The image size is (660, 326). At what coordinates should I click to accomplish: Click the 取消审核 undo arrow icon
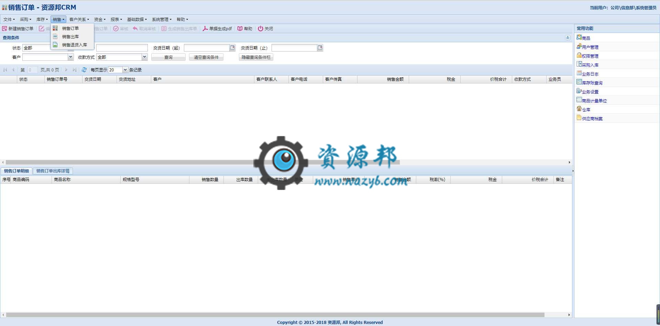[135, 29]
